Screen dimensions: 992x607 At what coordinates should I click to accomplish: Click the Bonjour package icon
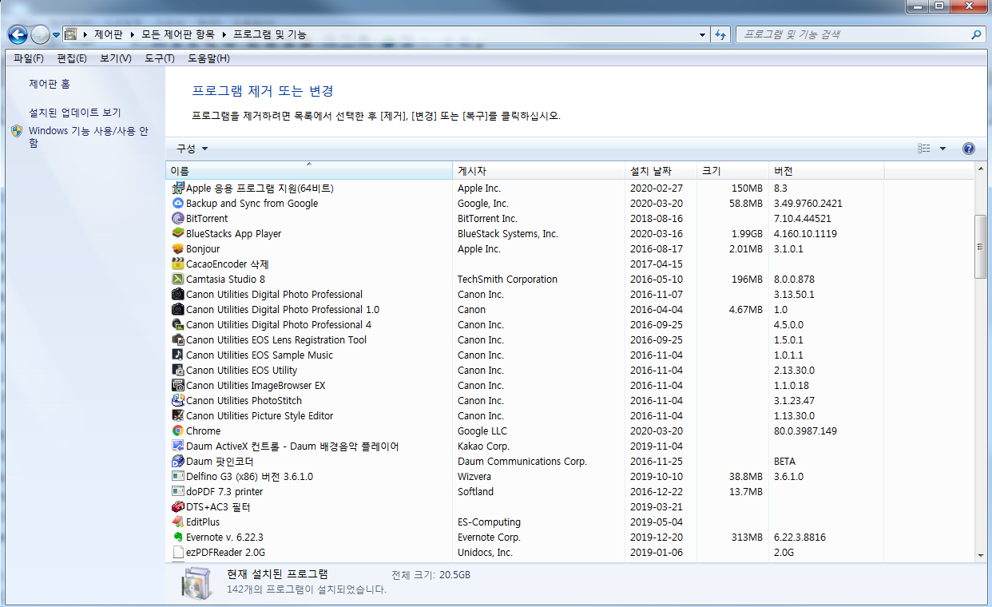[178, 249]
